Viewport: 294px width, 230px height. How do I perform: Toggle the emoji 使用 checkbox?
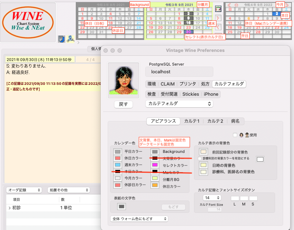click(235, 135)
